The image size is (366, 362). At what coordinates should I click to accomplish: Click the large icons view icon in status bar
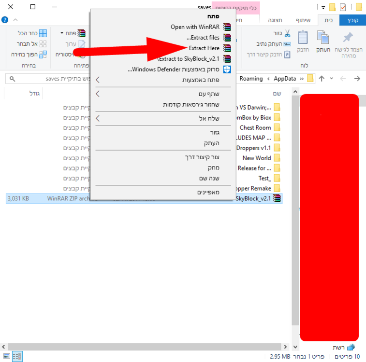pyautogui.click(x=7, y=356)
